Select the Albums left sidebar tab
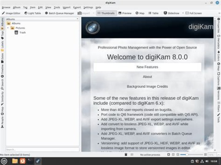This screenshot has width=221, height=165. pyautogui.click(x=2, y=24)
